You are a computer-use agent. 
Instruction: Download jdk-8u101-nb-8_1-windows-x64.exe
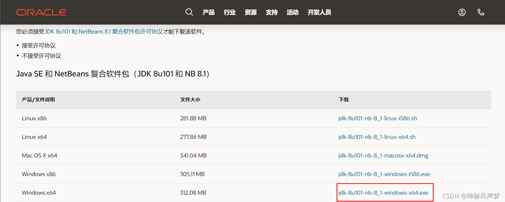(x=383, y=193)
